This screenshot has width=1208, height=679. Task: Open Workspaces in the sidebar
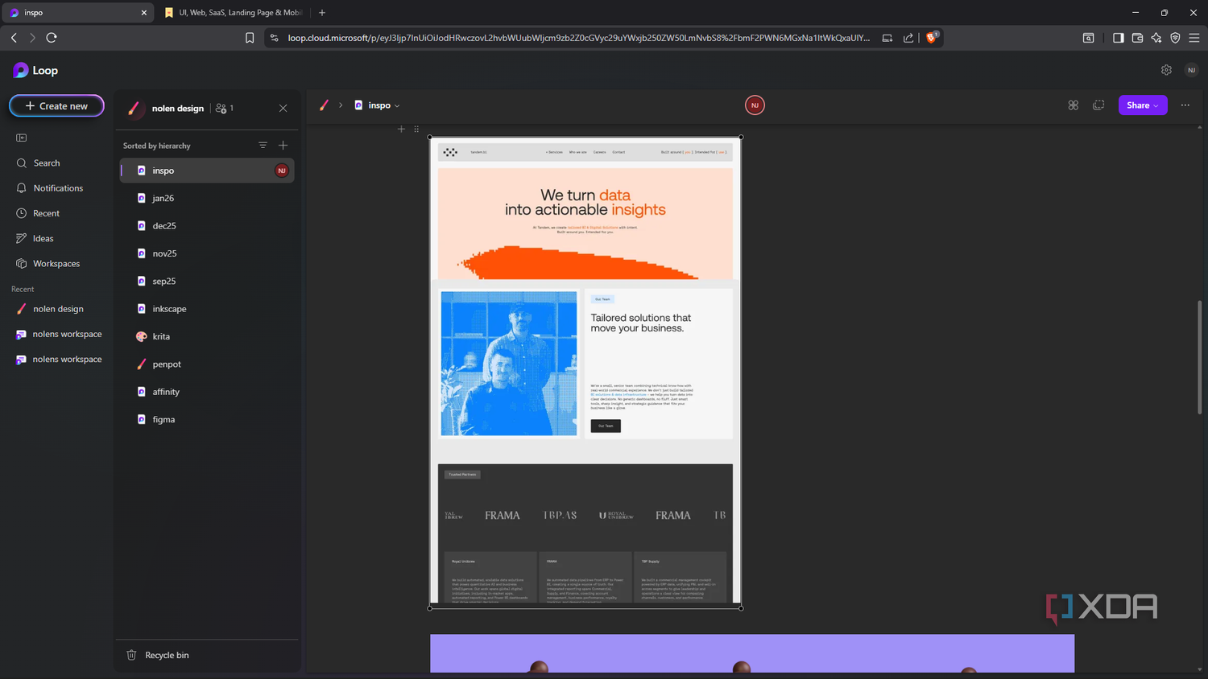pyautogui.click(x=56, y=264)
